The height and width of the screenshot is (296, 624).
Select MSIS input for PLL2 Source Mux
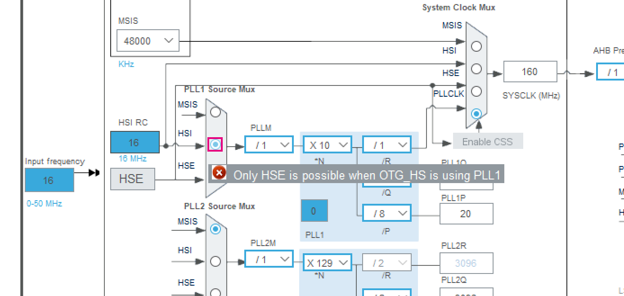(x=215, y=229)
